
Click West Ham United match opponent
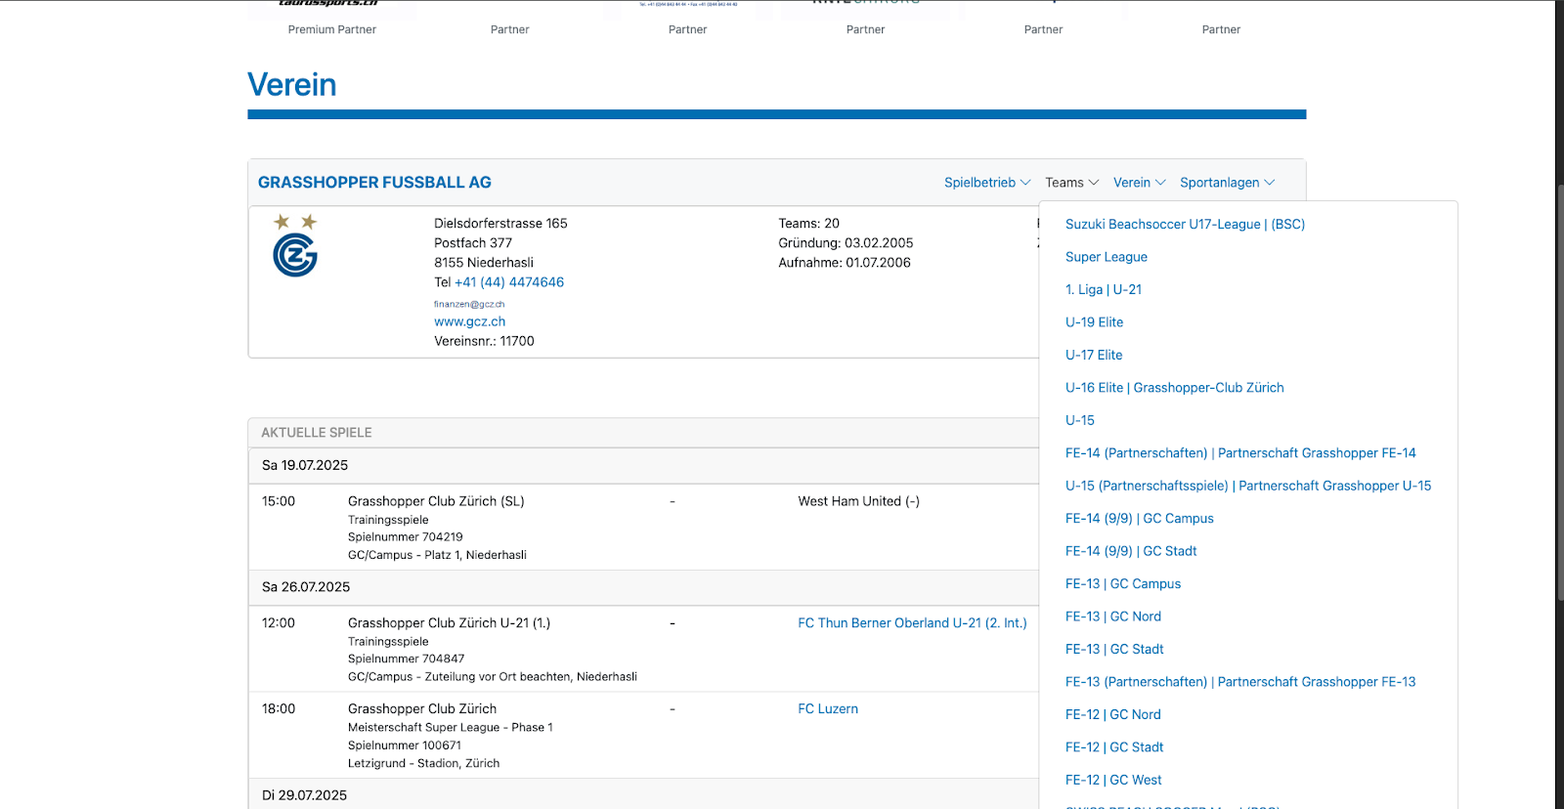click(858, 501)
